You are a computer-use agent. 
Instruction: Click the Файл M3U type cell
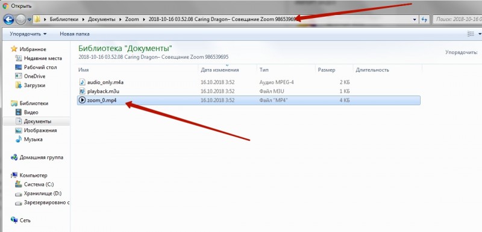point(272,91)
